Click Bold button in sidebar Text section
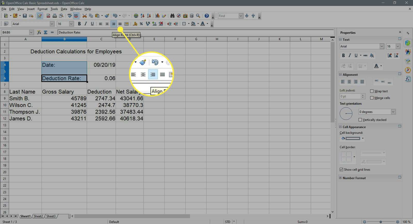413x224 pixels. (x=343, y=55)
